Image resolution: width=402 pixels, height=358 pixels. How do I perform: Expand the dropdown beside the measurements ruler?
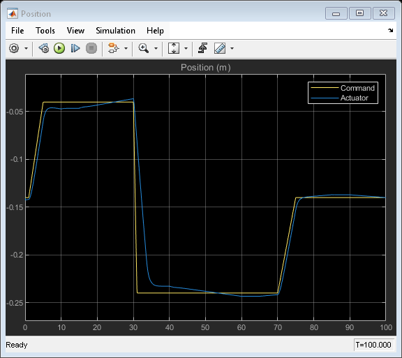(x=232, y=48)
